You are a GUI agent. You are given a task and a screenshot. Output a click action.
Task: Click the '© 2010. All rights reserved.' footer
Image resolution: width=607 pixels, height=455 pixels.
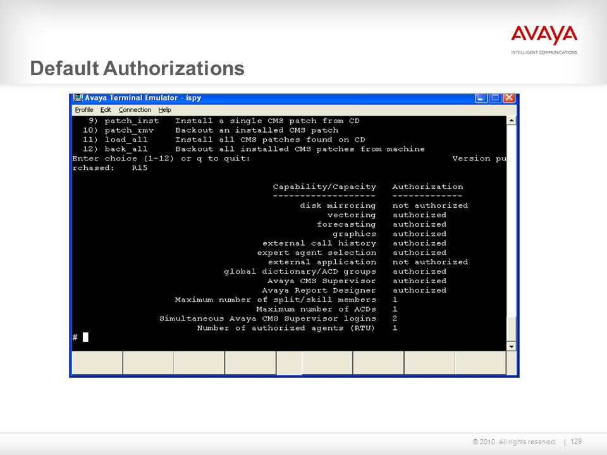(x=514, y=442)
